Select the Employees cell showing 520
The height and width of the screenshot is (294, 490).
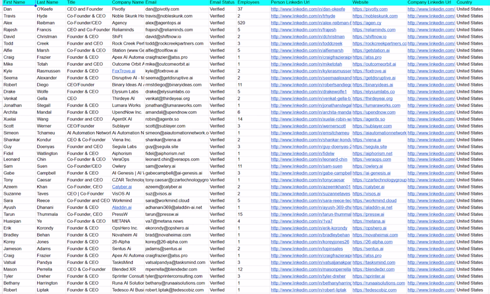pyautogui.click(x=253, y=23)
